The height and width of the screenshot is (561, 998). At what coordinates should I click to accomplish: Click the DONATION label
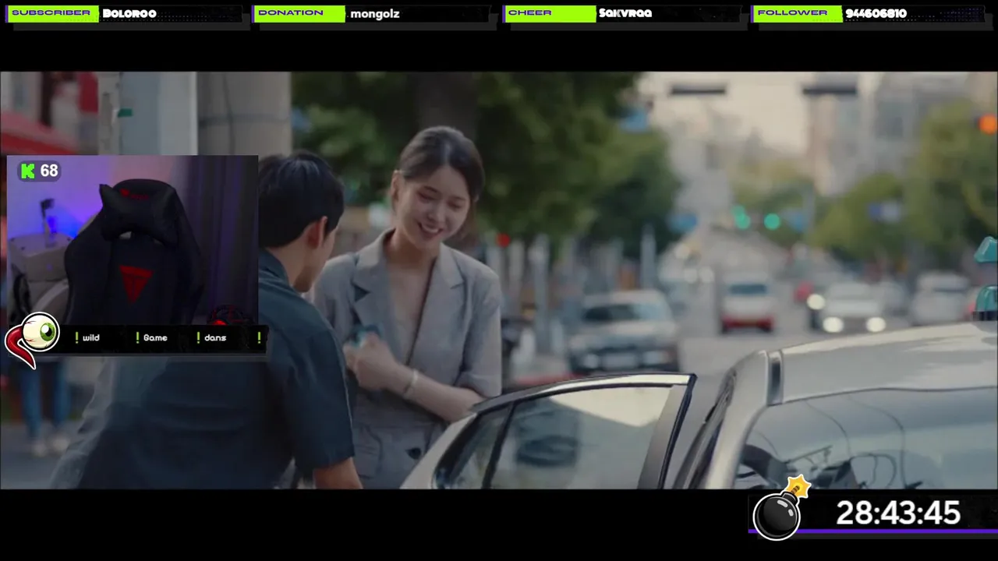(x=299, y=13)
